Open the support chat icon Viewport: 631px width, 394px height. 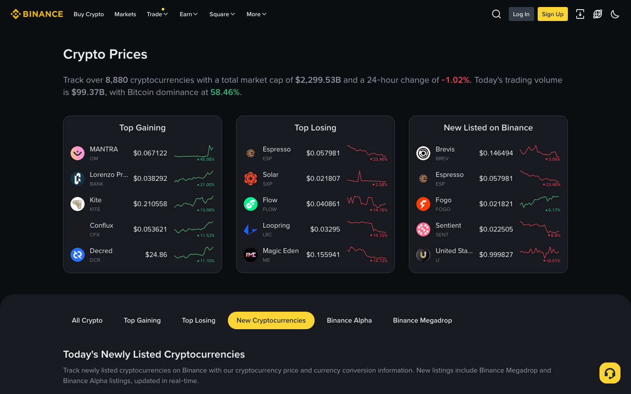[x=610, y=373]
